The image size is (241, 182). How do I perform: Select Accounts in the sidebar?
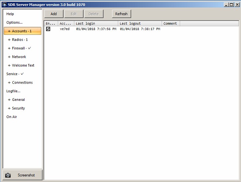pos(23,31)
